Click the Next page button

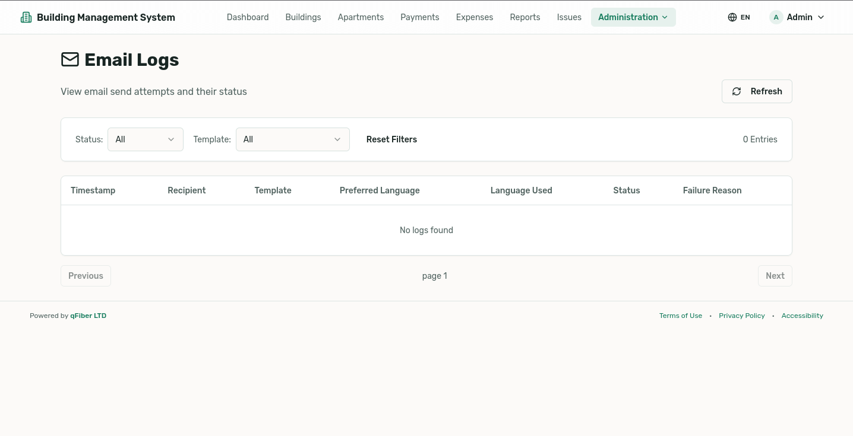tap(775, 276)
